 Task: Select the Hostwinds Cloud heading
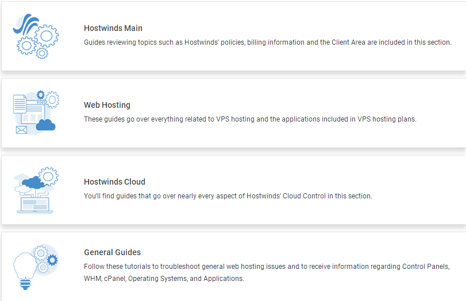click(114, 182)
